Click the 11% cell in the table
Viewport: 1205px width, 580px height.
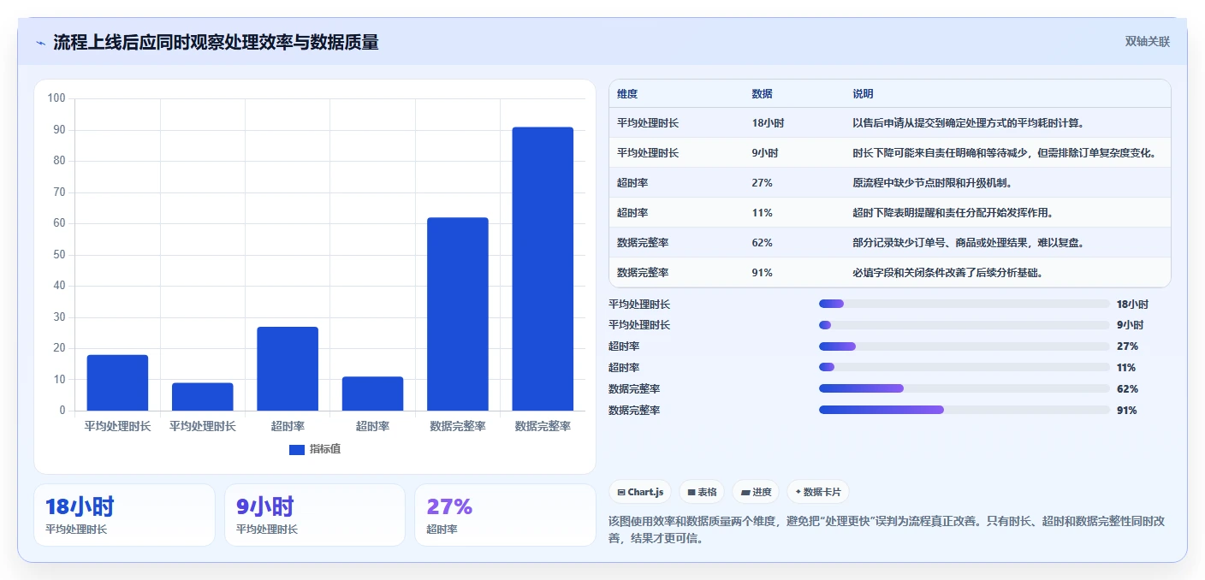coord(763,213)
